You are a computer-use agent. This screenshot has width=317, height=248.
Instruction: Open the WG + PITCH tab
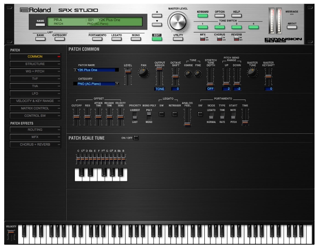(35, 72)
